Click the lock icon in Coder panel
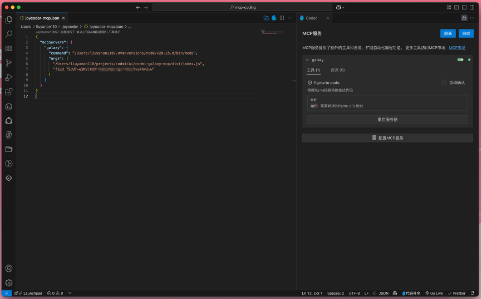482x299 pixels. pyautogui.click(x=464, y=18)
